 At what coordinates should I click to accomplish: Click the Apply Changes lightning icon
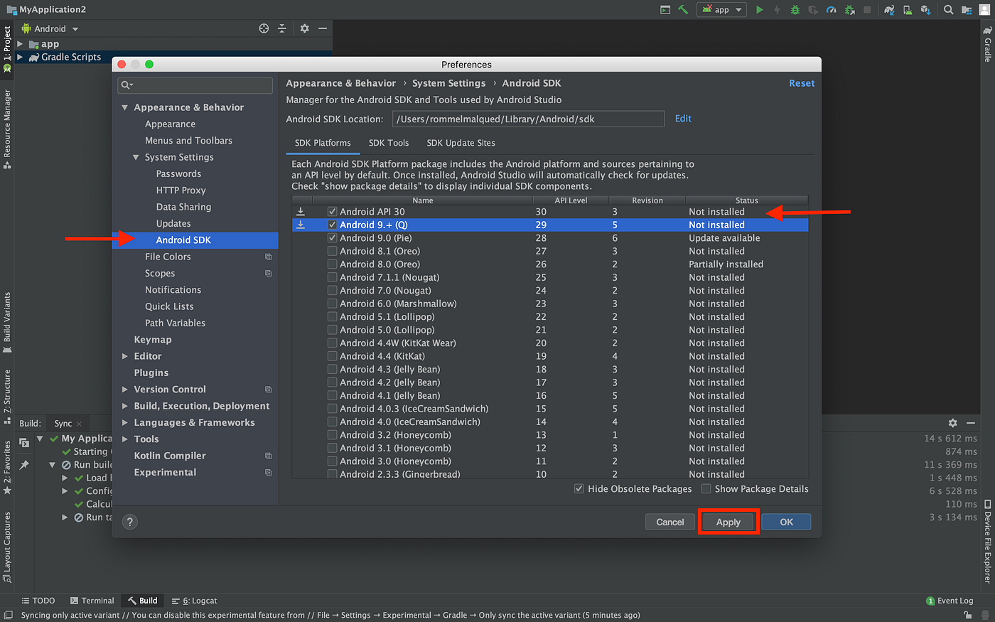coord(777,10)
